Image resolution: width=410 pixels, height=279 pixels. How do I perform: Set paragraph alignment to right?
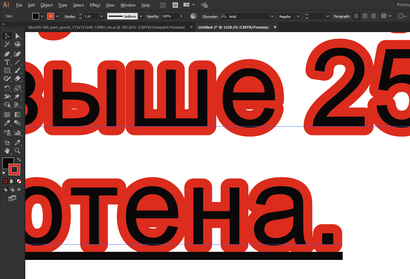coord(373,16)
